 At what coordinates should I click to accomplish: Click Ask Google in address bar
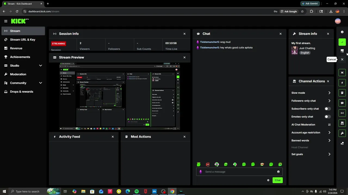[288, 11]
